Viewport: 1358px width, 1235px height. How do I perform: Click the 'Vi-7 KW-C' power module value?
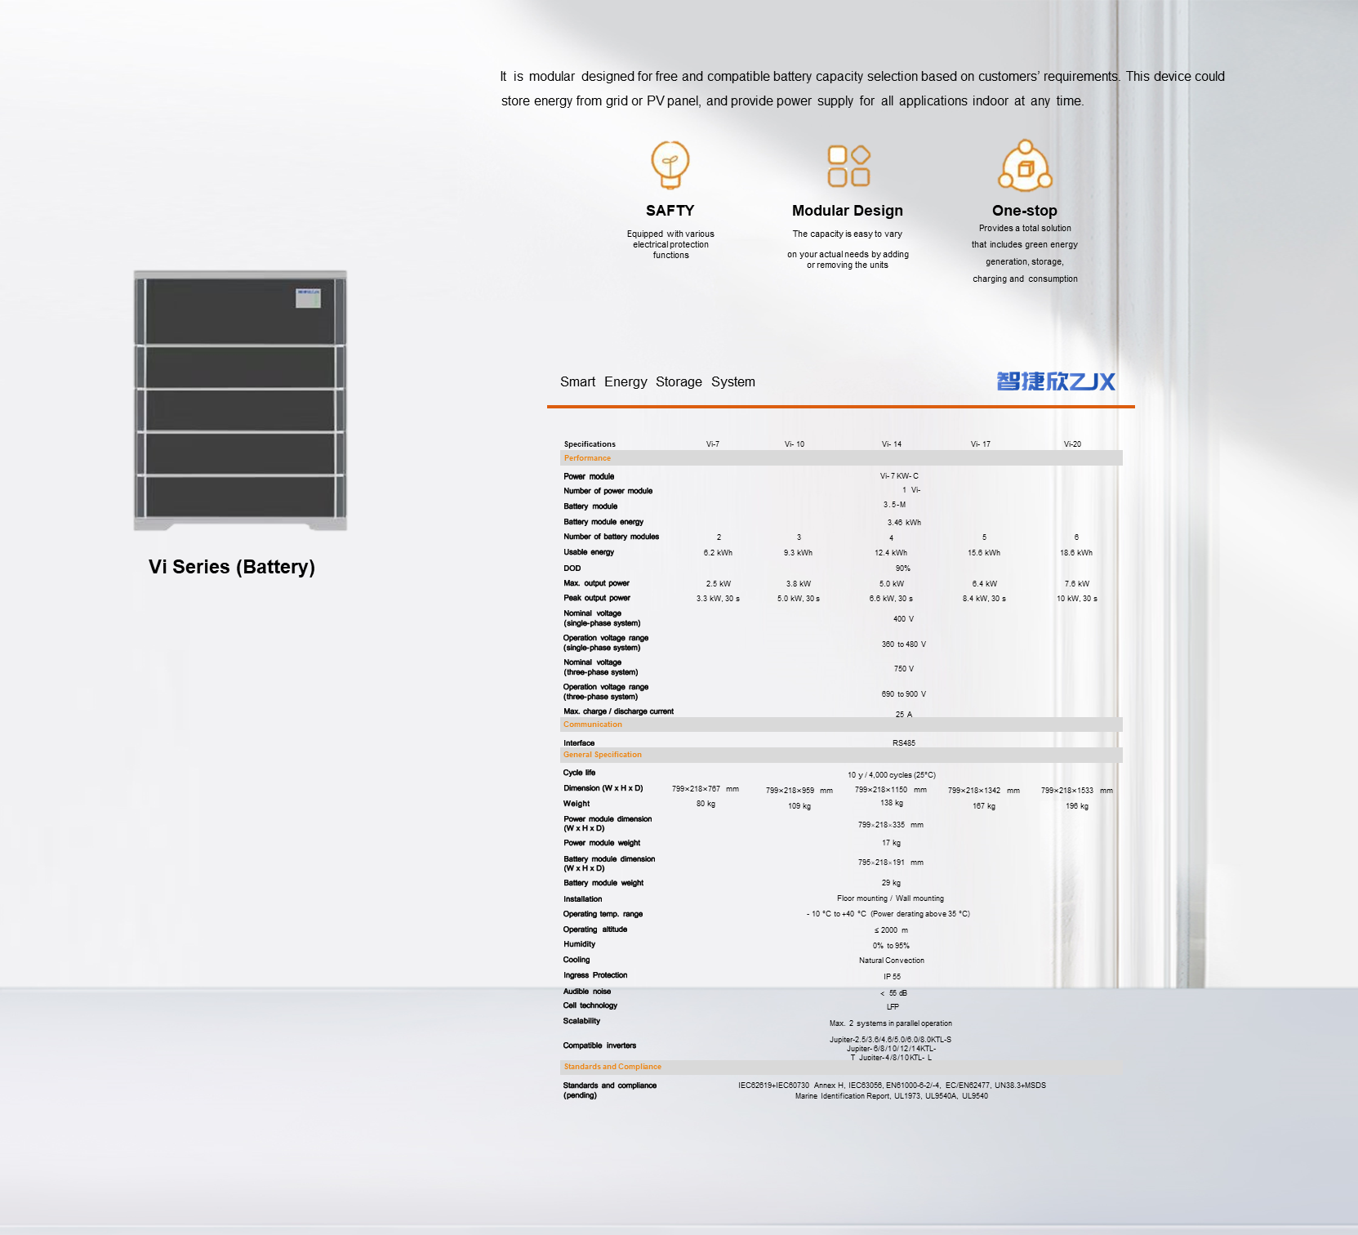pyautogui.click(x=899, y=476)
